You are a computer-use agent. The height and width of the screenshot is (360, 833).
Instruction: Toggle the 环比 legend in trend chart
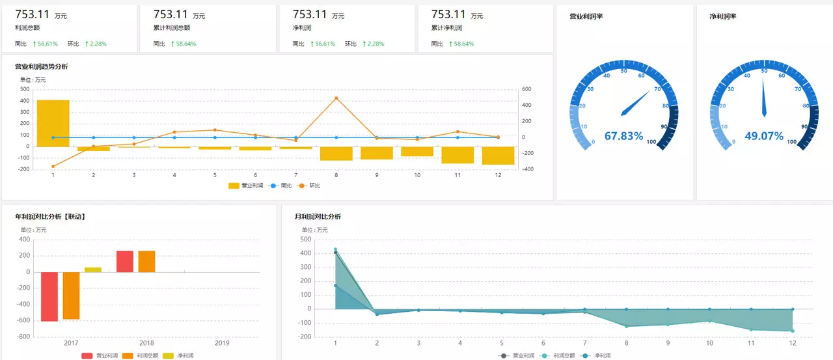pyautogui.click(x=308, y=186)
